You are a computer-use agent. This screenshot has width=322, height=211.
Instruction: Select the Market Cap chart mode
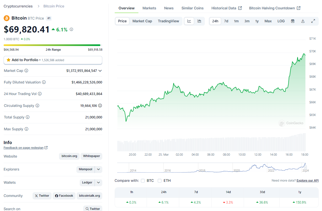click(142, 21)
